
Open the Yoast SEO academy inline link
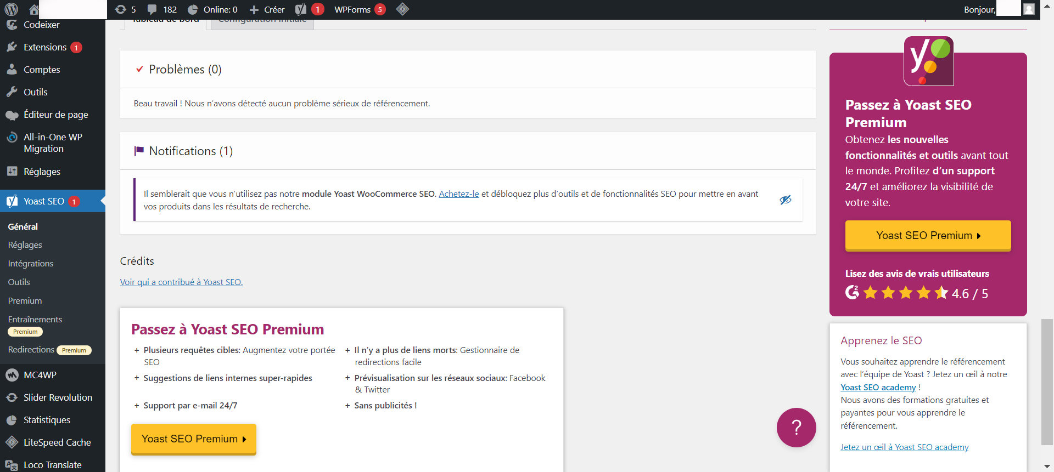coord(878,388)
